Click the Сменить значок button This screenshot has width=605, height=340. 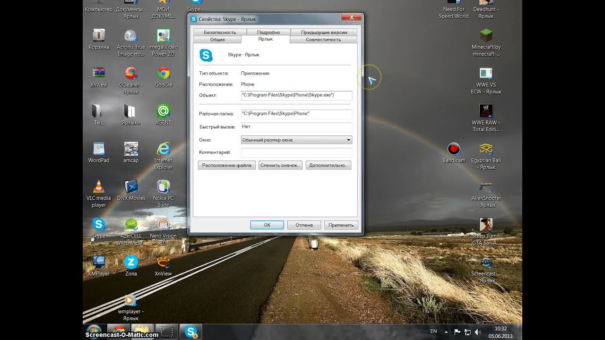pos(280,165)
